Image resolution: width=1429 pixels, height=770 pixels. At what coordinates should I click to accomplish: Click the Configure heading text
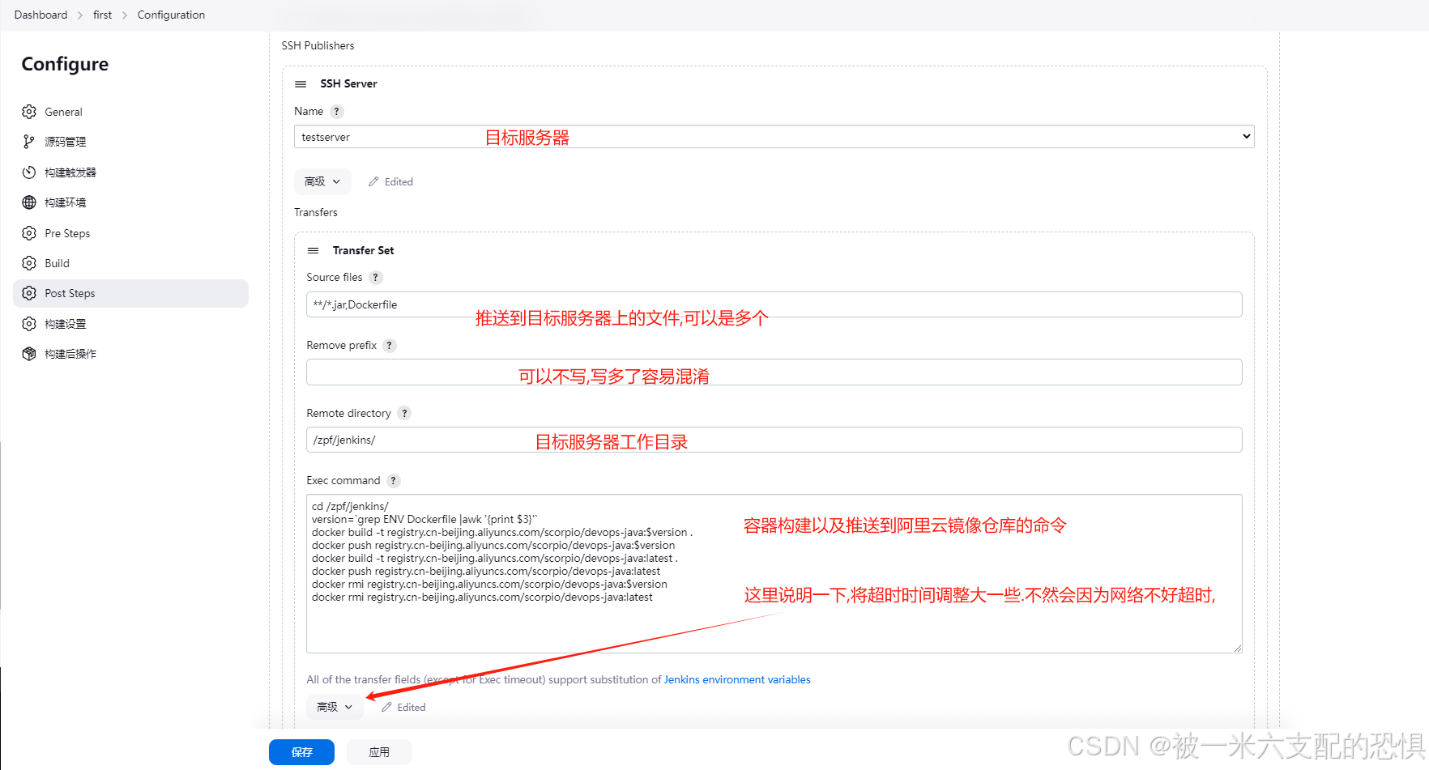pos(65,65)
